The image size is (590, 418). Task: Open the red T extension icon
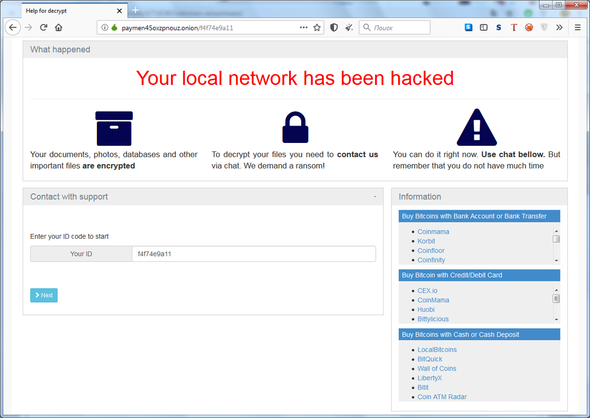(514, 28)
